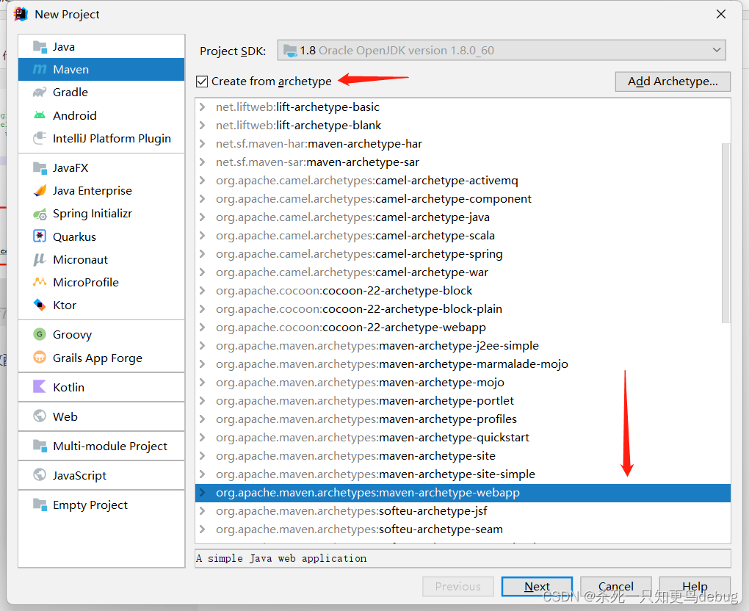Select Gradle project type

pos(101,93)
